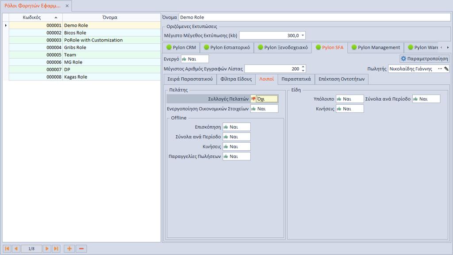Select Gribs Role row
The height and width of the screenshot is (255, 453).
point(84,48)
